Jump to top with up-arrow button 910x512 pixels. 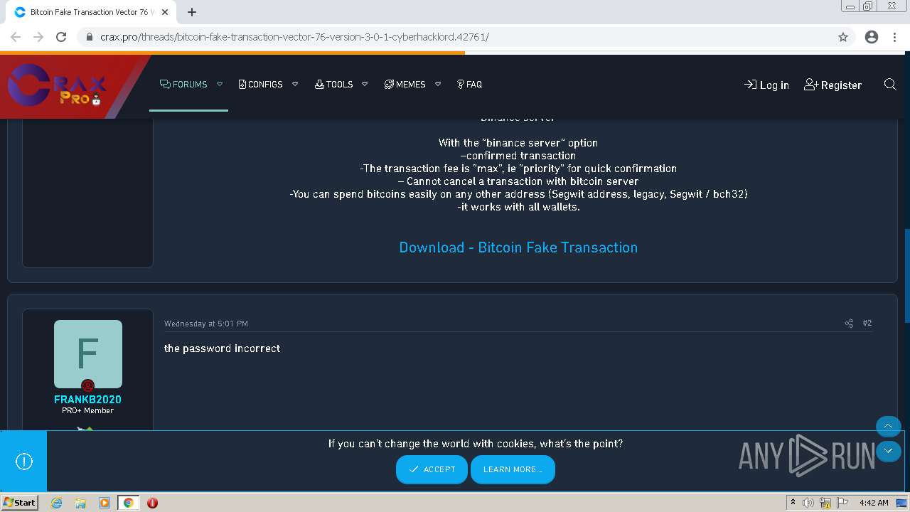[888, 427]
